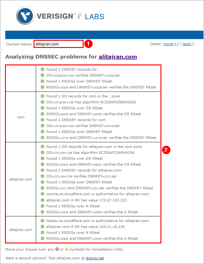Click the 'VERISIGN' wordmark text
The width and height of the screenshot is (204, 264).
(x=55, y=16)
